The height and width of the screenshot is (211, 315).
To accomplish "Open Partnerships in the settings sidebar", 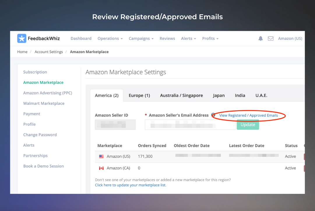I will click(x=35, y=155).
